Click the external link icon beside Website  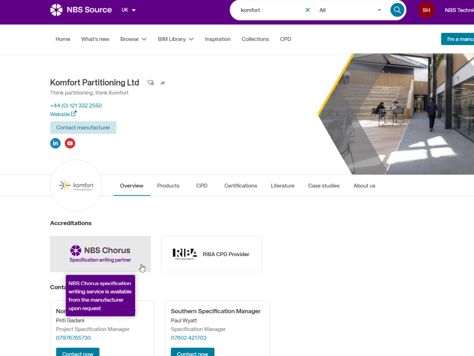[74, 114]
